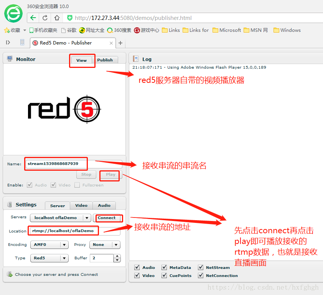Open the Microsoft bookmark folder
Screen dimensions: 323x295
click(x=227, y=30)
